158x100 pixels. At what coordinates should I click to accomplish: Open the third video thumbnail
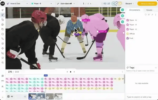coord(50,97)
